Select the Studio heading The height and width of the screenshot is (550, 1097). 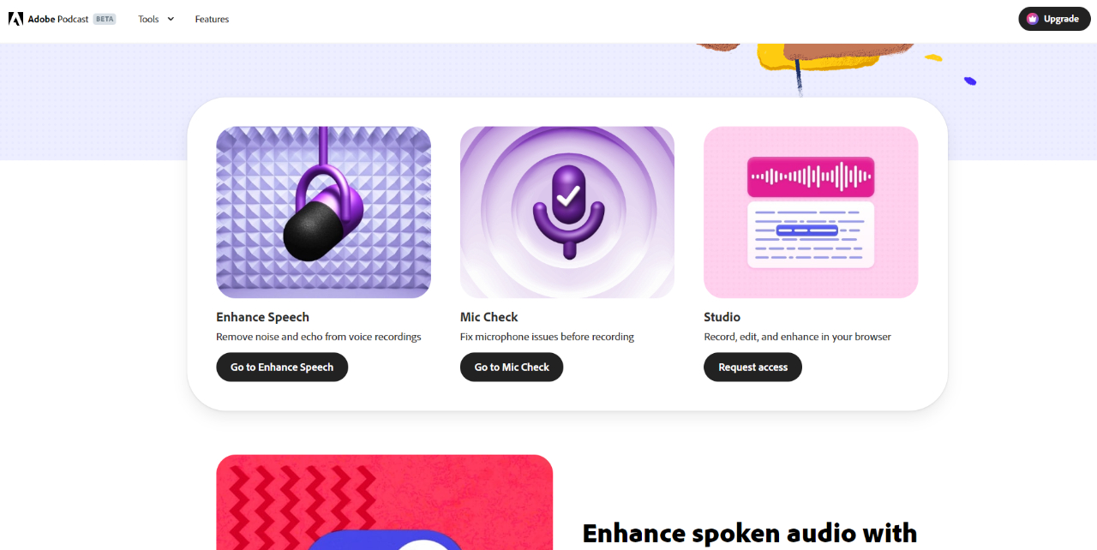pyautogui.click(x=722, y=317)
